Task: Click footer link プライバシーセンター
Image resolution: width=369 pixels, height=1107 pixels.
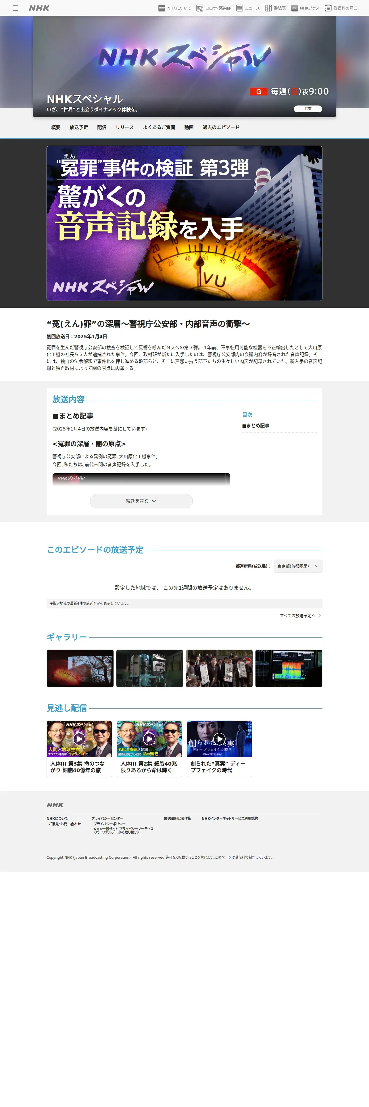Action: [x=107, y=819]
